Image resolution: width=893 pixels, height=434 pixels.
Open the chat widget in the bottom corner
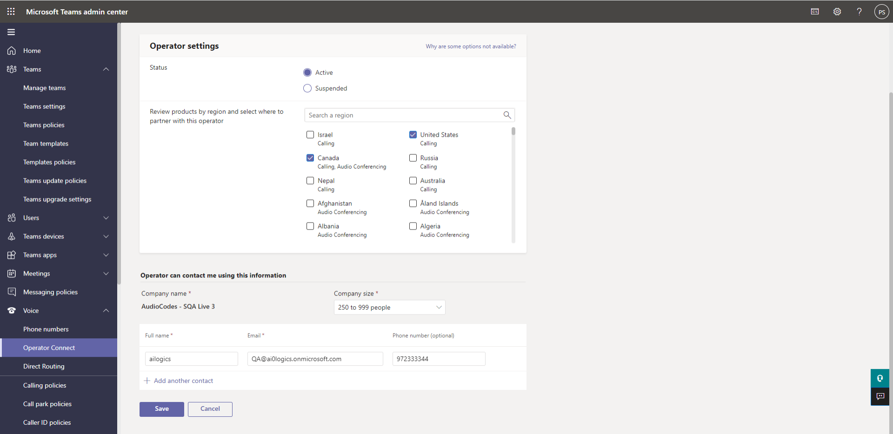point(880,396)
